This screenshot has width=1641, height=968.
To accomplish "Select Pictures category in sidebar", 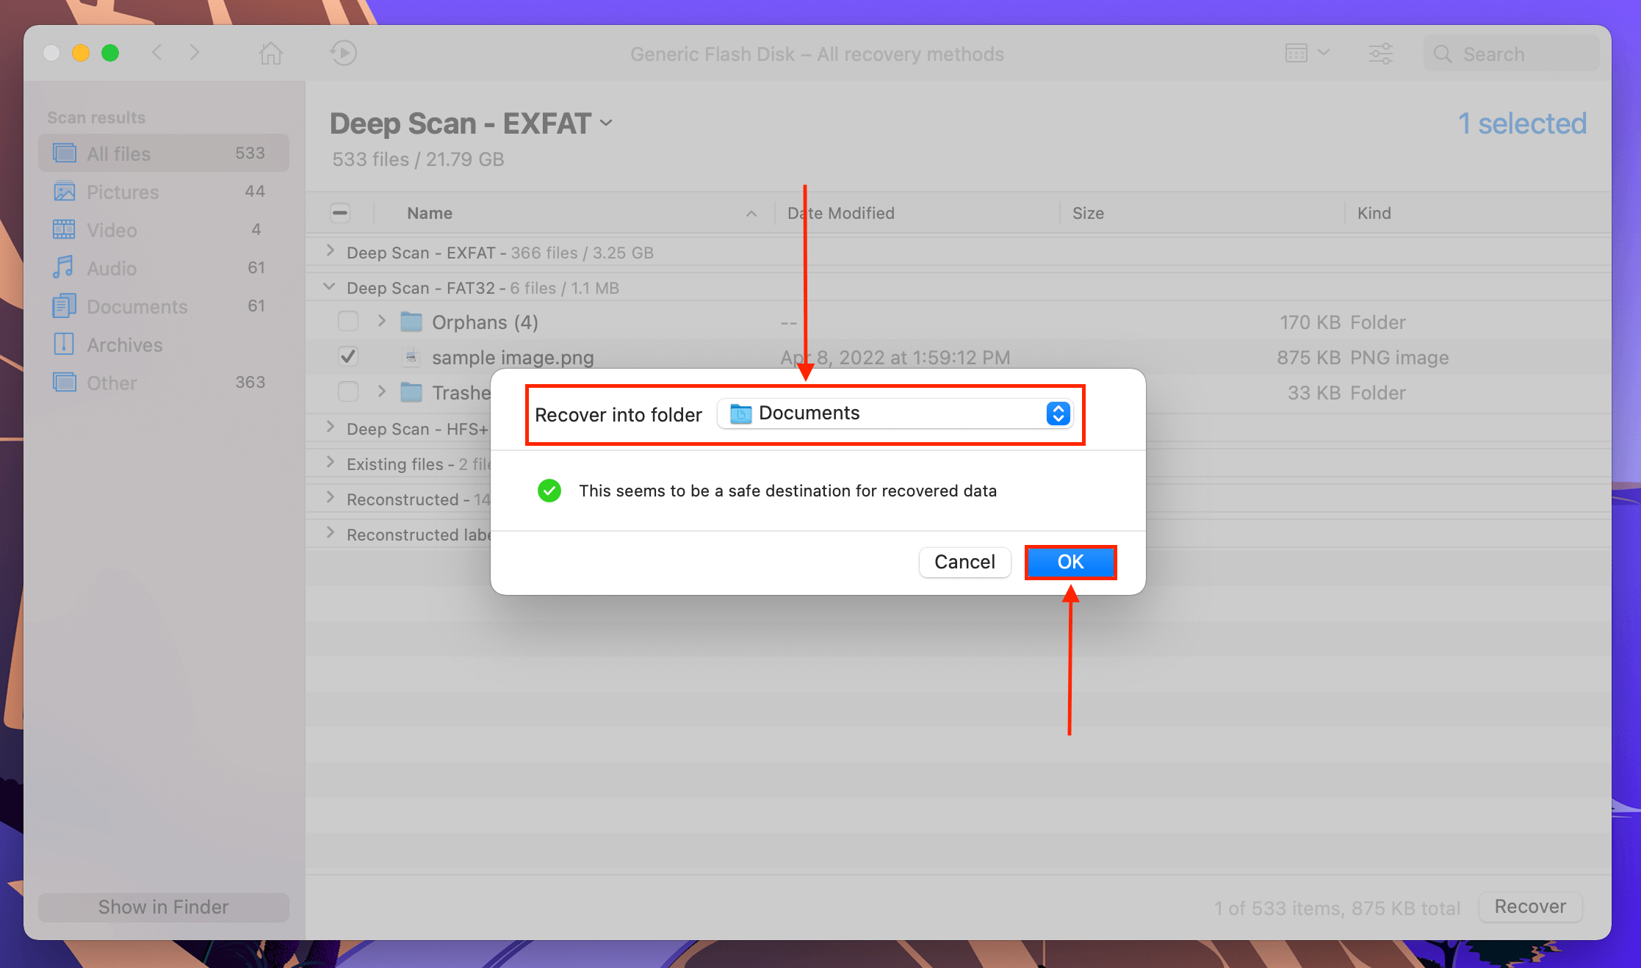I will [163, 191].
